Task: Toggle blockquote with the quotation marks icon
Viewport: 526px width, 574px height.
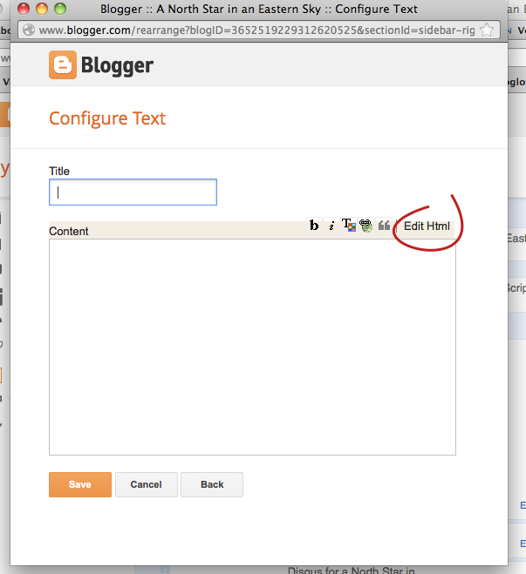Action: pos(384,226)
